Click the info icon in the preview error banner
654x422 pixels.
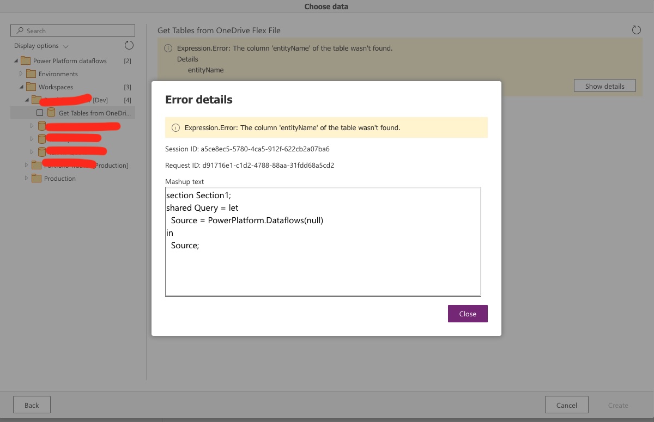click(x=168, y=48)
